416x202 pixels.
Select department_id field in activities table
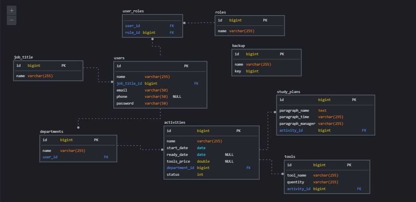pos(211,168)
